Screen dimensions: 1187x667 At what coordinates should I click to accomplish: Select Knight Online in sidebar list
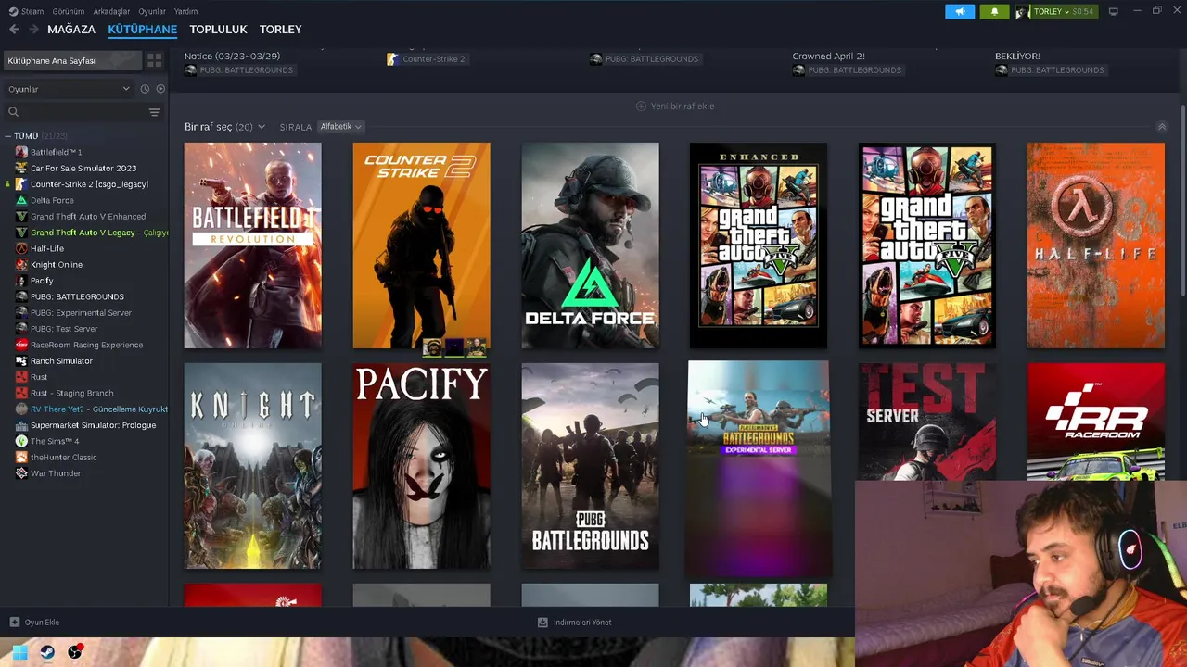coord(57,265)
